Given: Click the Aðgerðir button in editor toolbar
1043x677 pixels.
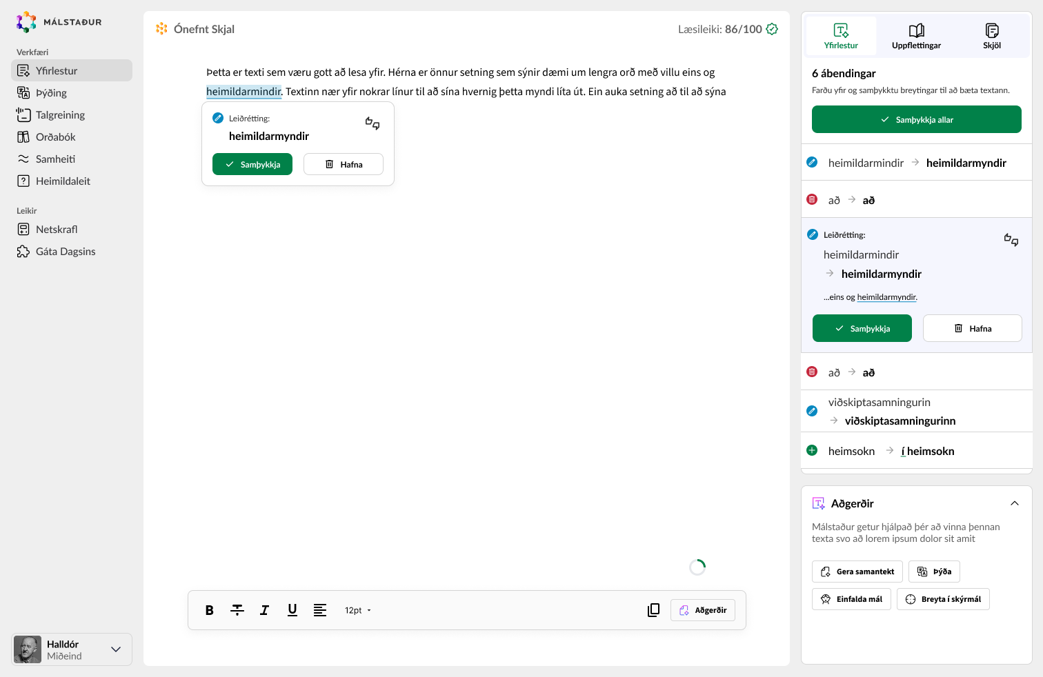Looking at the screenshot, I should tap(703, 610).
